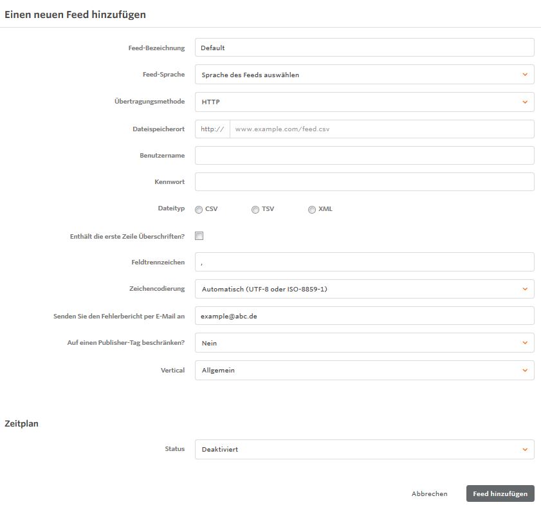
Task: Focus the Feed-Bezeichnung text field
Action: coord(365,48)
